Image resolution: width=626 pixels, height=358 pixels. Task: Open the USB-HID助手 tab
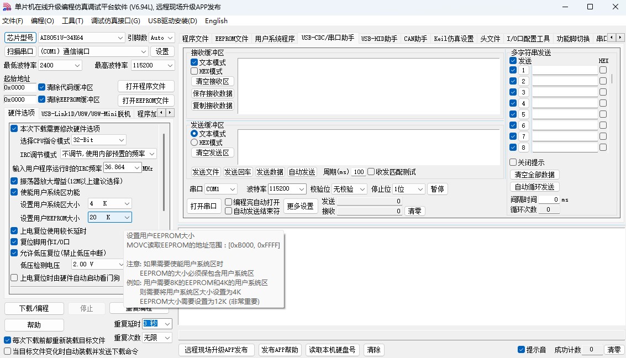[379, 39]
